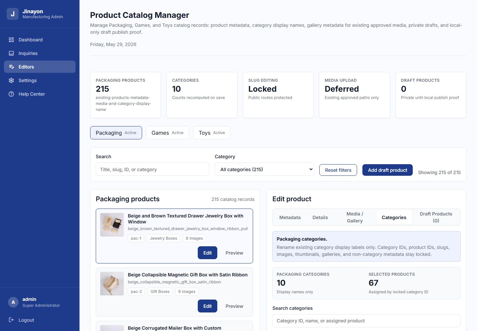The image size is (477, 331).
Task: Click the Media Upload Deferred card
Action: point(354,95)
